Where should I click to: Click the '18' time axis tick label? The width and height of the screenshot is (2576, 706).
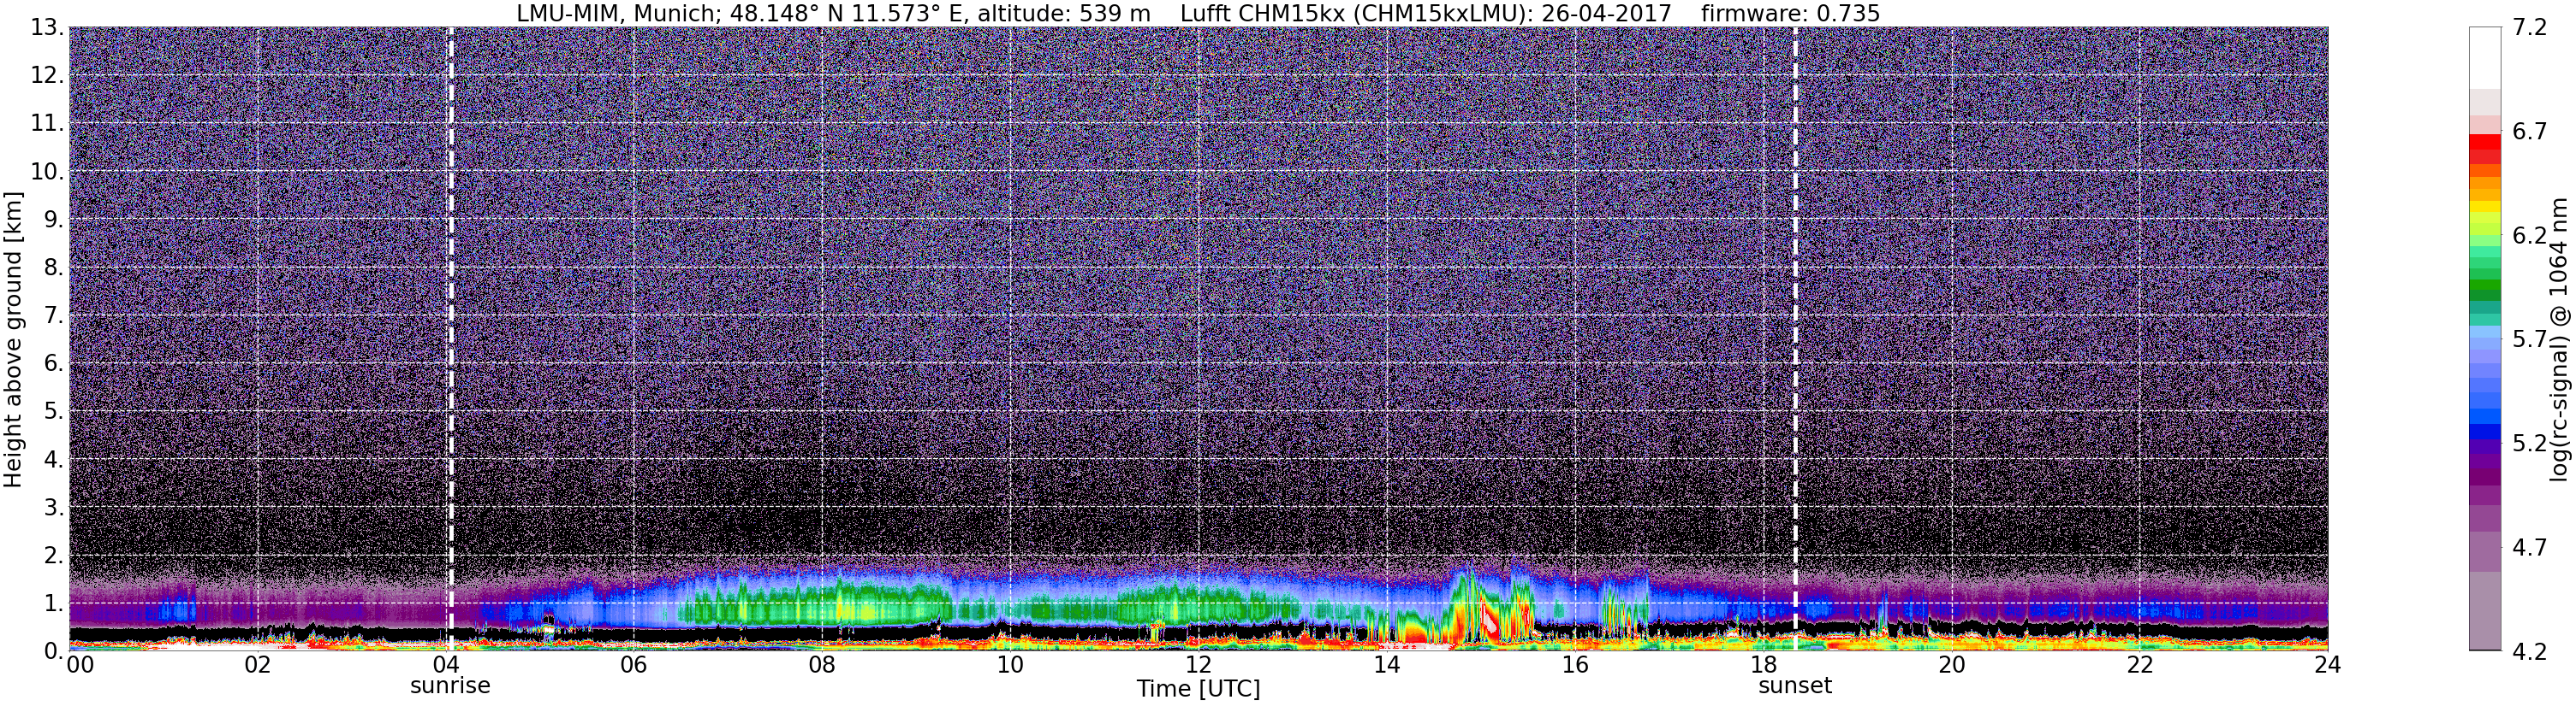pyautogui.click(x=1763, y=665)
